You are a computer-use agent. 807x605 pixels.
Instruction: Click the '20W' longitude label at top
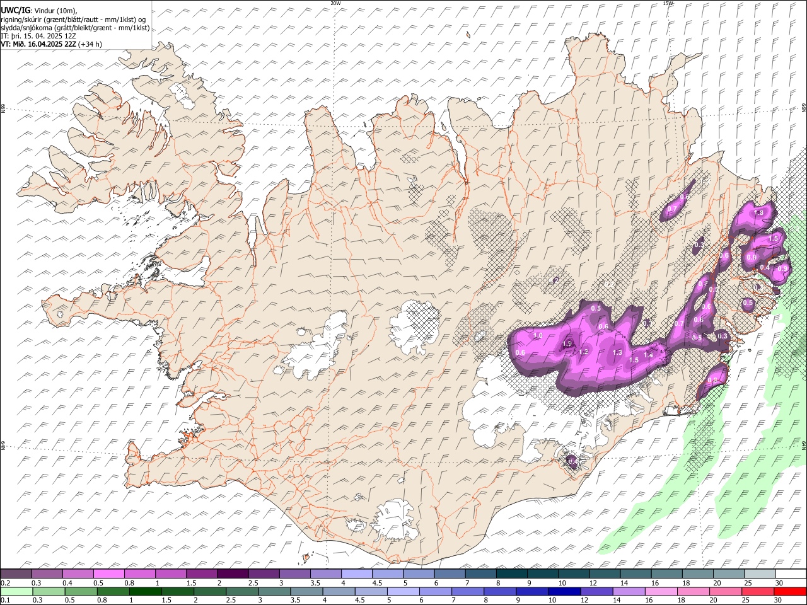coord(335,3)
